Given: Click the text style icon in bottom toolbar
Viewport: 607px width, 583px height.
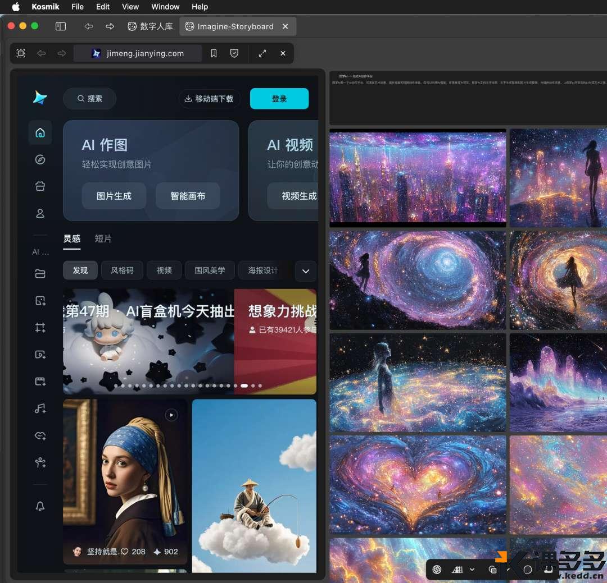Looking at the screenshot, I should tap(457, 570).
